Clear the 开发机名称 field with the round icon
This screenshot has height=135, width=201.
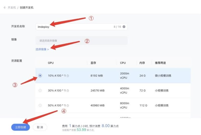[x=124, y=27]
